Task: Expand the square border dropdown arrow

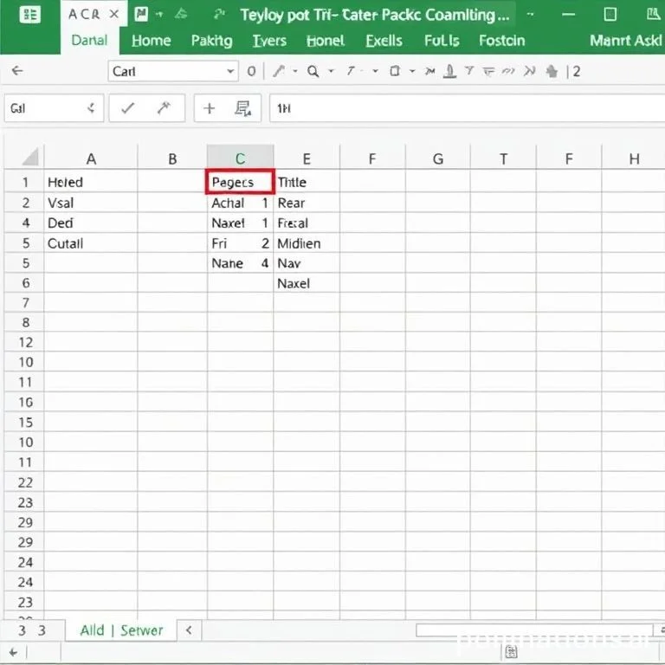Action: pyautogui.click(x=412, y=71)
